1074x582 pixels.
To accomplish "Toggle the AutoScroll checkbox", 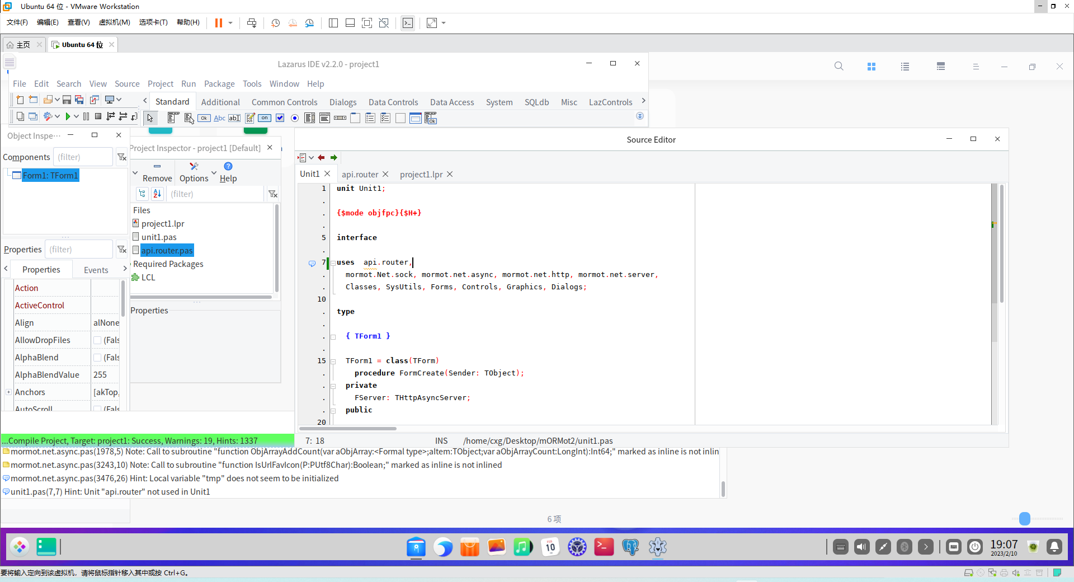I will tap(97, 409).
